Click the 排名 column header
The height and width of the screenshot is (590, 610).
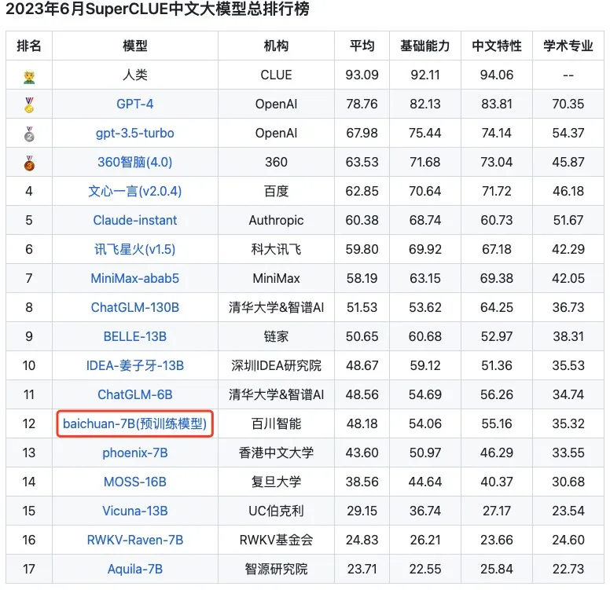point(29,46)
